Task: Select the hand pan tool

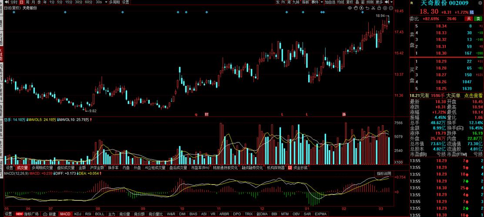Action: tap(356, 8)
